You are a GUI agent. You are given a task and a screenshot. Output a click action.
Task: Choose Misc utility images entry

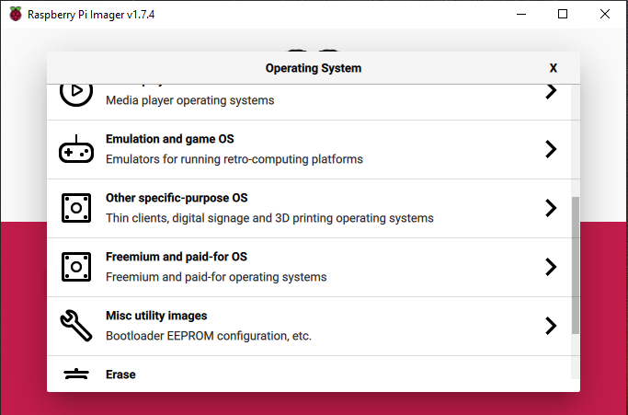click(309, 327)
